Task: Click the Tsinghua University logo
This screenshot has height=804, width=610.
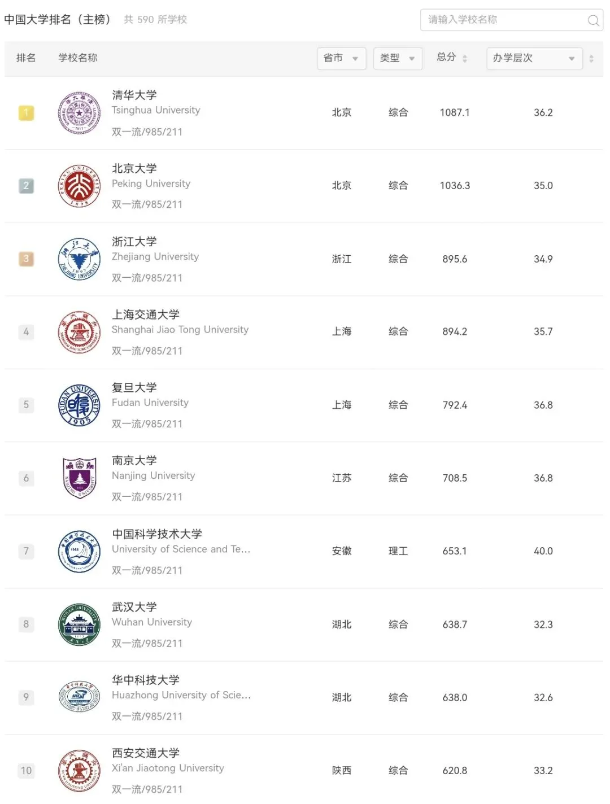Action: tap(80, 113)
